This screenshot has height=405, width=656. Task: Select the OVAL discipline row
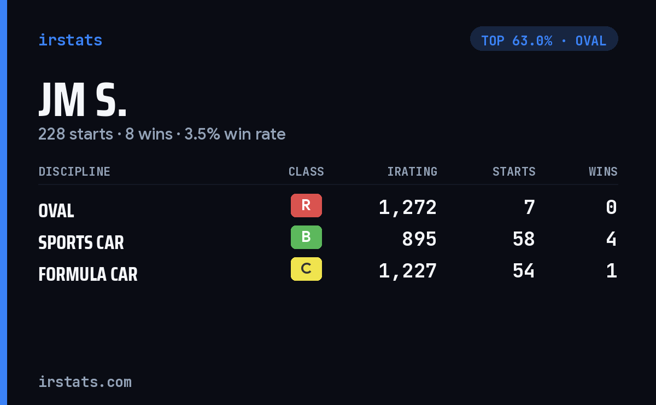[x=328, y=208]
